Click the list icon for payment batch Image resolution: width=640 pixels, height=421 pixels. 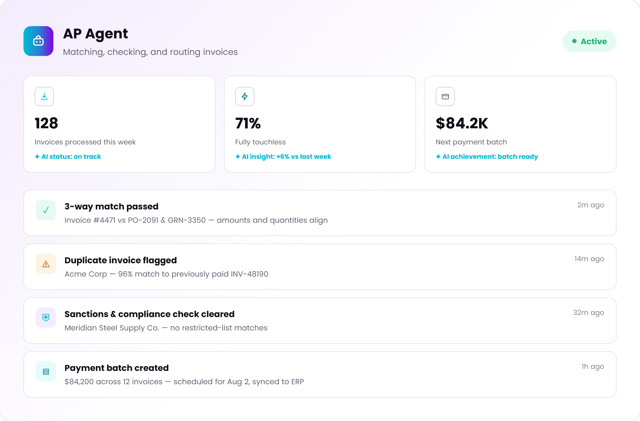coord(46,371)
